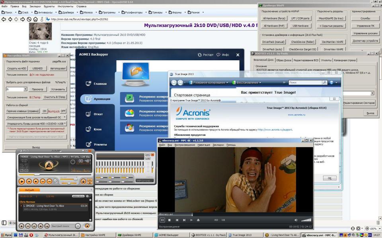The height and width of the screenshot is (238, 382).
Task: Turn NumLock OFF in Настройка WinPE
Action: [x=63, y=111]
